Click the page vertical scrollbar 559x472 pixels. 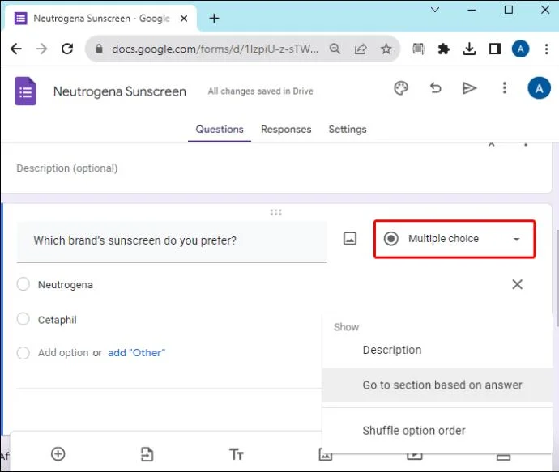[x=556, y=278]
